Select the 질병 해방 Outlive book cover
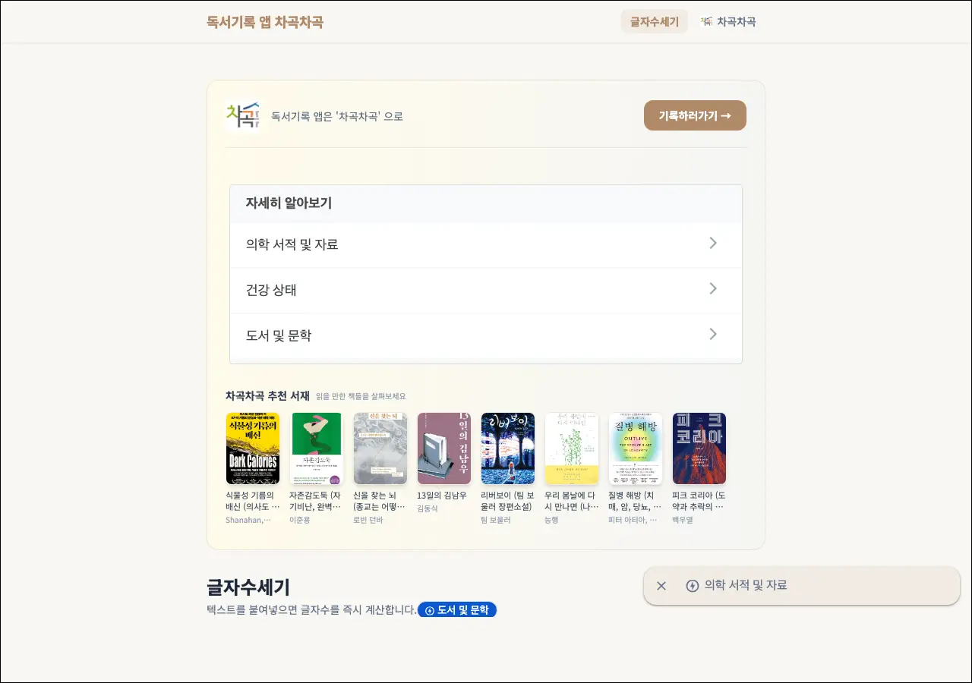Screen dimensions: 972x683 click(x=636, y=449)
